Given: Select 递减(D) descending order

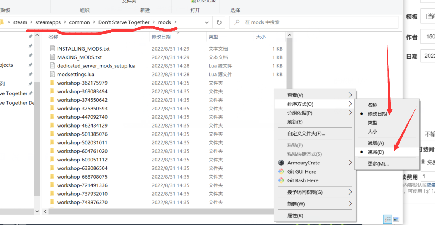Looking at the screenshot, I should coord(387,152).
